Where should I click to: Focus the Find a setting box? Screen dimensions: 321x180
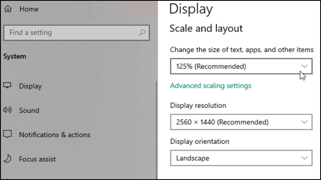click(76, 33)
